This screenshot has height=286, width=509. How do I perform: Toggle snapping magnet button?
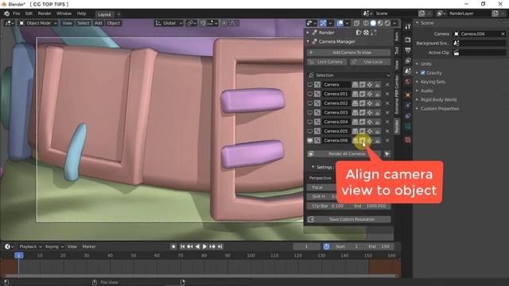point(203,23)
